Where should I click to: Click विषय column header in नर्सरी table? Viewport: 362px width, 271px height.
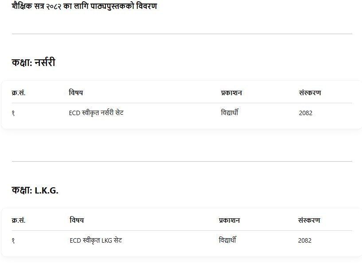point(76,93)
